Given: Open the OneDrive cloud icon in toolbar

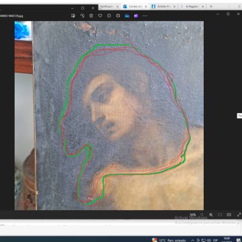Looking at the screenshot, I should [127, 16].
